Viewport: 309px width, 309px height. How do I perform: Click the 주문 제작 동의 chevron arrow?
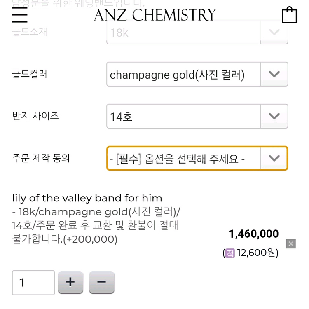[x=274, y=158]
